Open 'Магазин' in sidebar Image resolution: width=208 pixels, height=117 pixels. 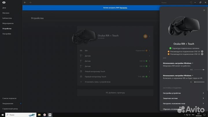(x=6, y=13)
